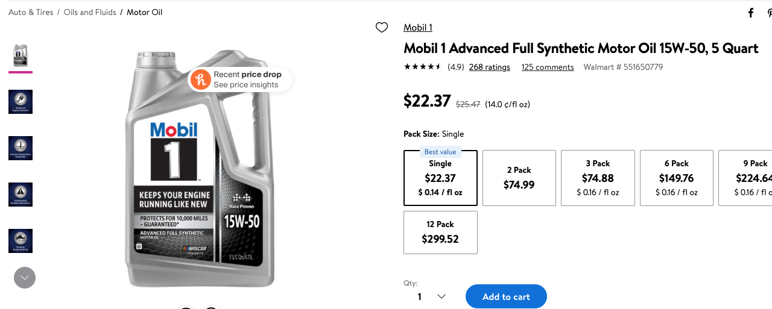Screen dimensions: 772x309
Task: Open the Qty quantity dropdown
Action: [x=432, y=296]
